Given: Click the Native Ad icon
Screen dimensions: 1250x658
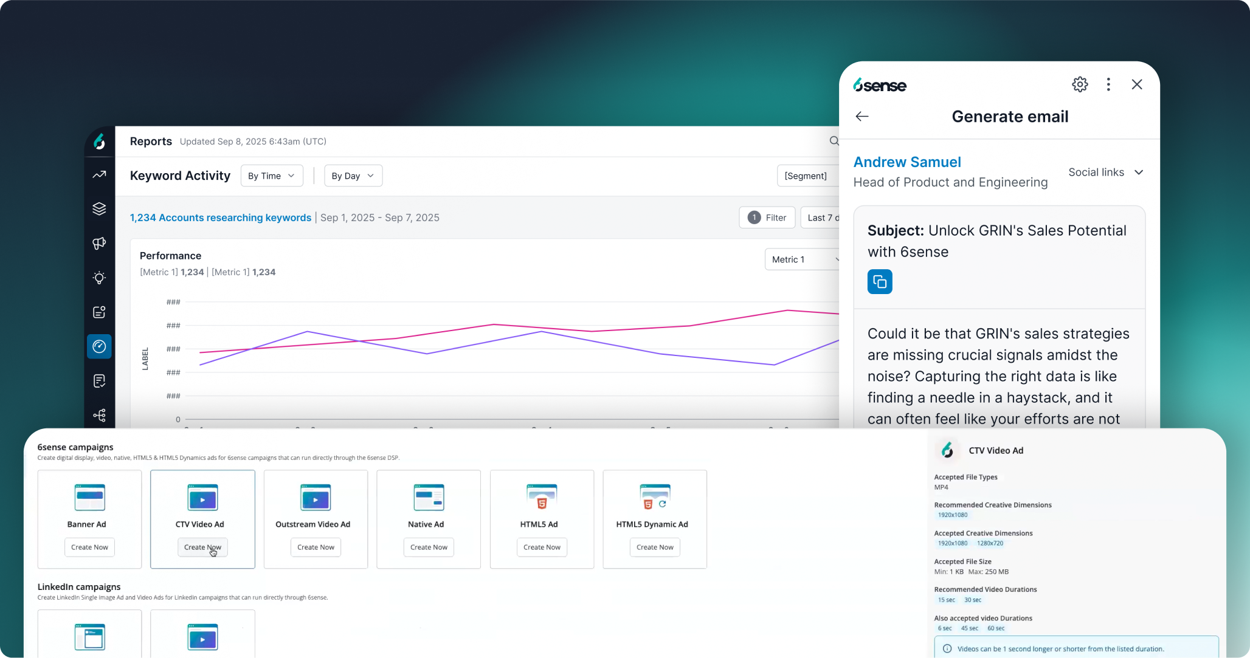Looking at the screenshot, I should [429, 498].
